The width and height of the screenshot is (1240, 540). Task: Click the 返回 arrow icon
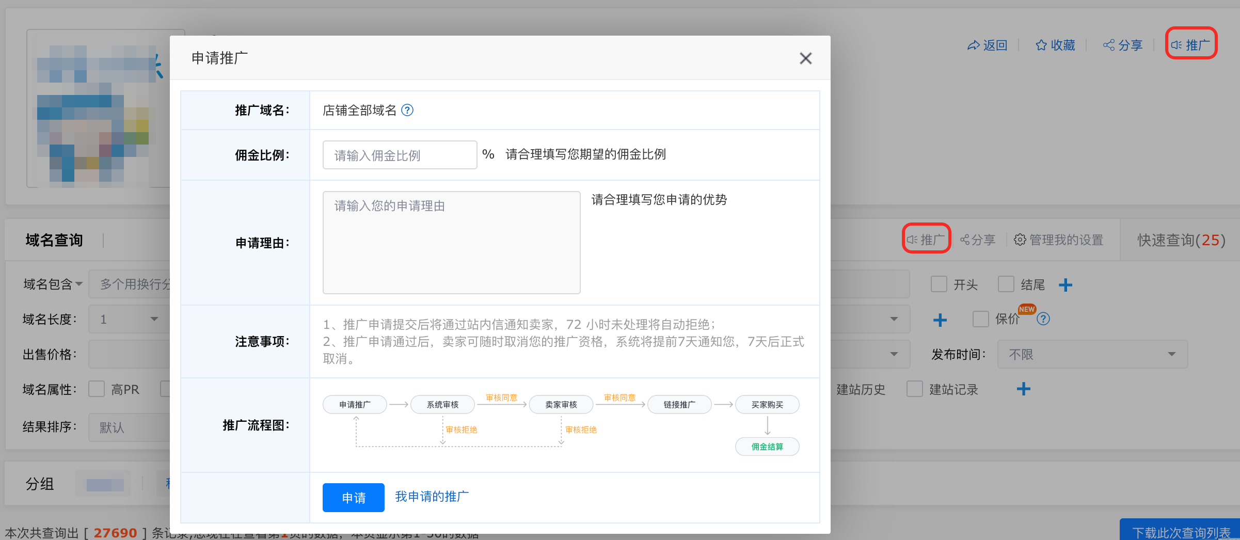click(x=973, y=45)
